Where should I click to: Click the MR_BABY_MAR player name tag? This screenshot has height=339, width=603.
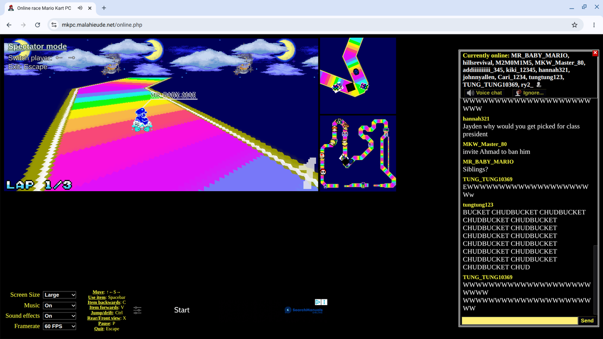click(173, 96)
